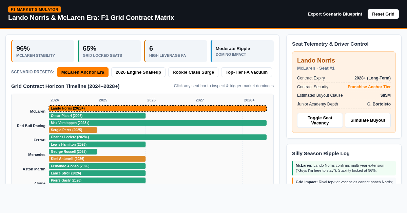
Task: Click the F1 MARKET SIMULATOR badge
Action: click(35, 9)
